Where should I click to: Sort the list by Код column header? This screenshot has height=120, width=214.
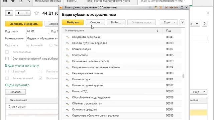[172, 31]
